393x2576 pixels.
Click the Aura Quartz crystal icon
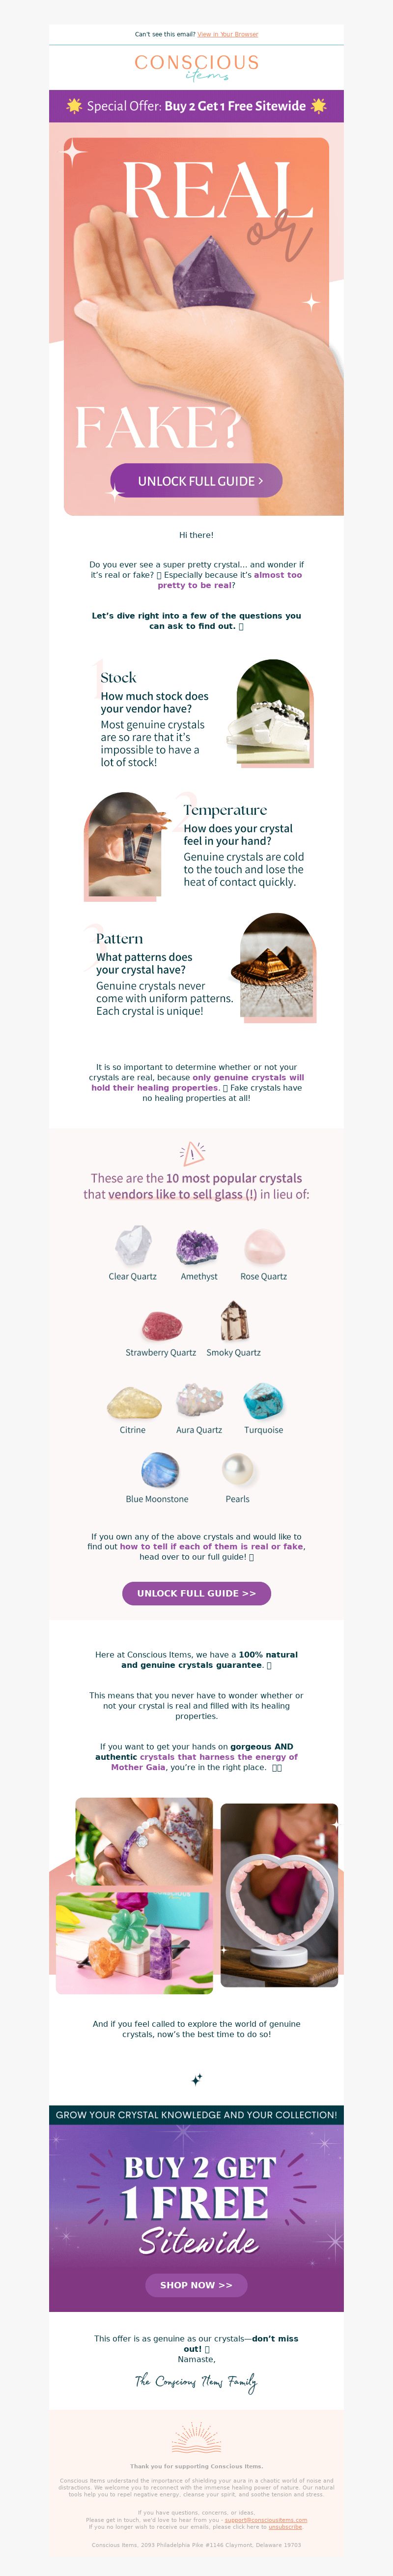click(x=199, y=1401)
